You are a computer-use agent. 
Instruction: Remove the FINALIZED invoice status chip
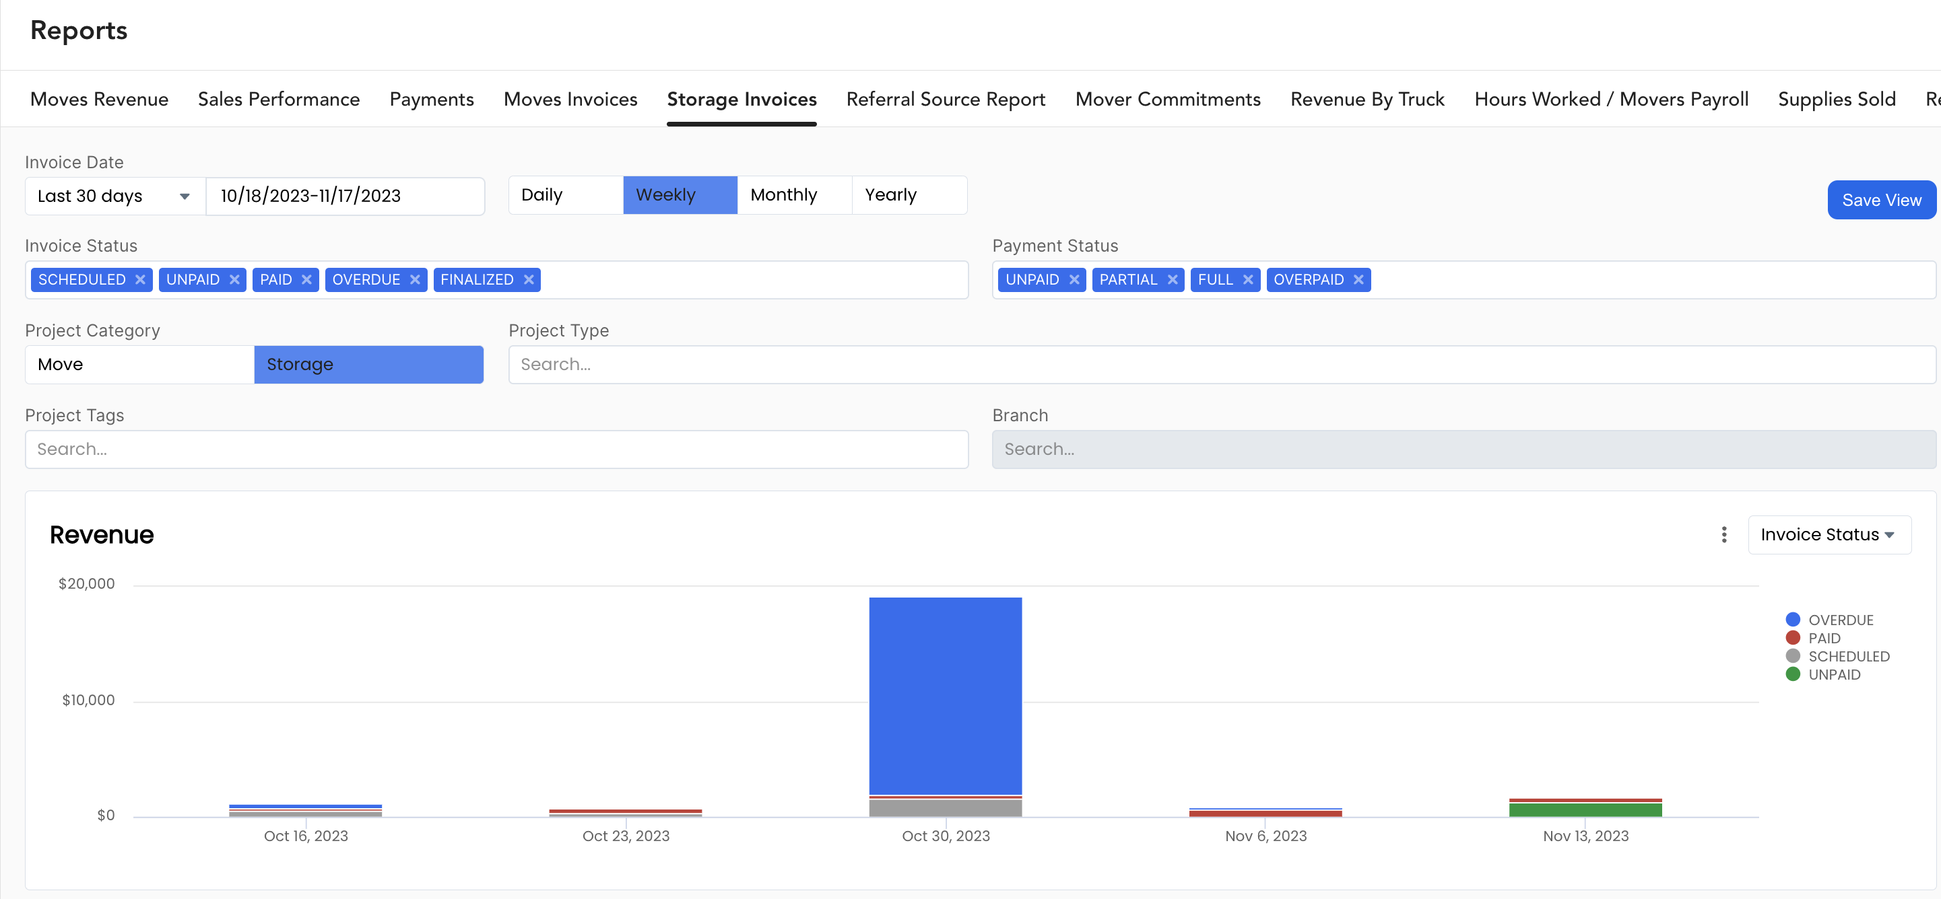pos(529,280)
